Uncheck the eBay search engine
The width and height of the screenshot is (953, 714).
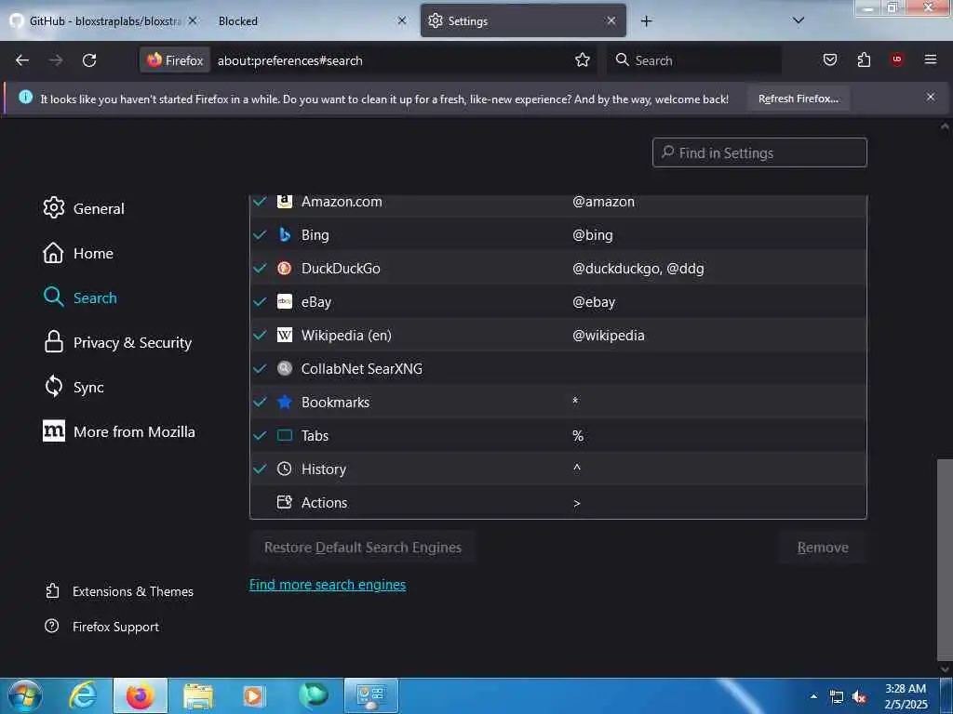coord(260,302)
